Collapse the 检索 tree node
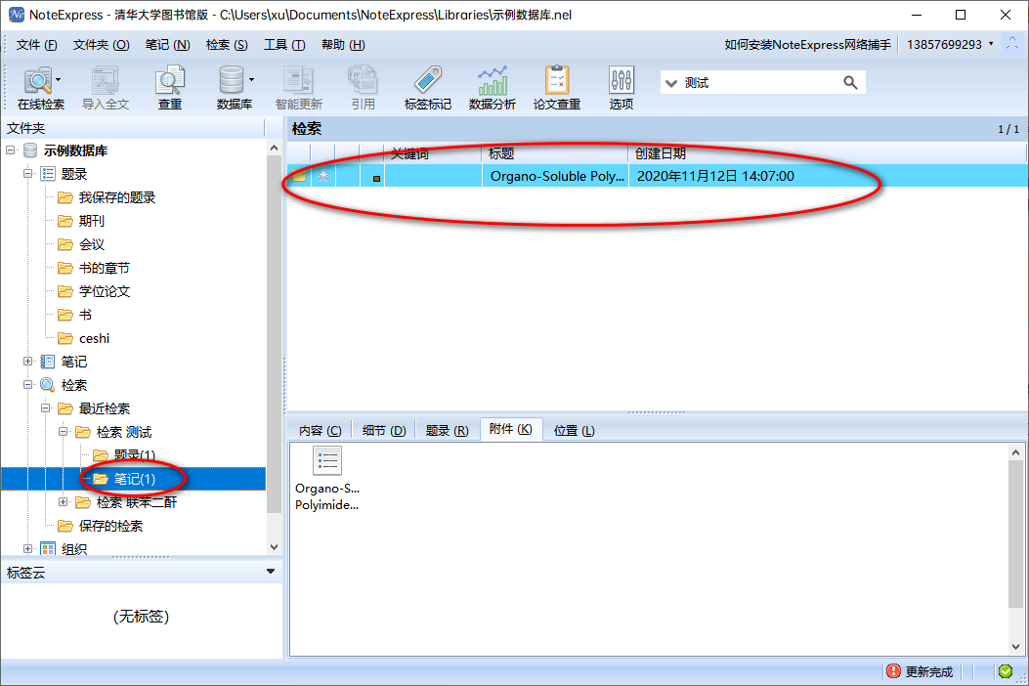 [x=27, y=385]
